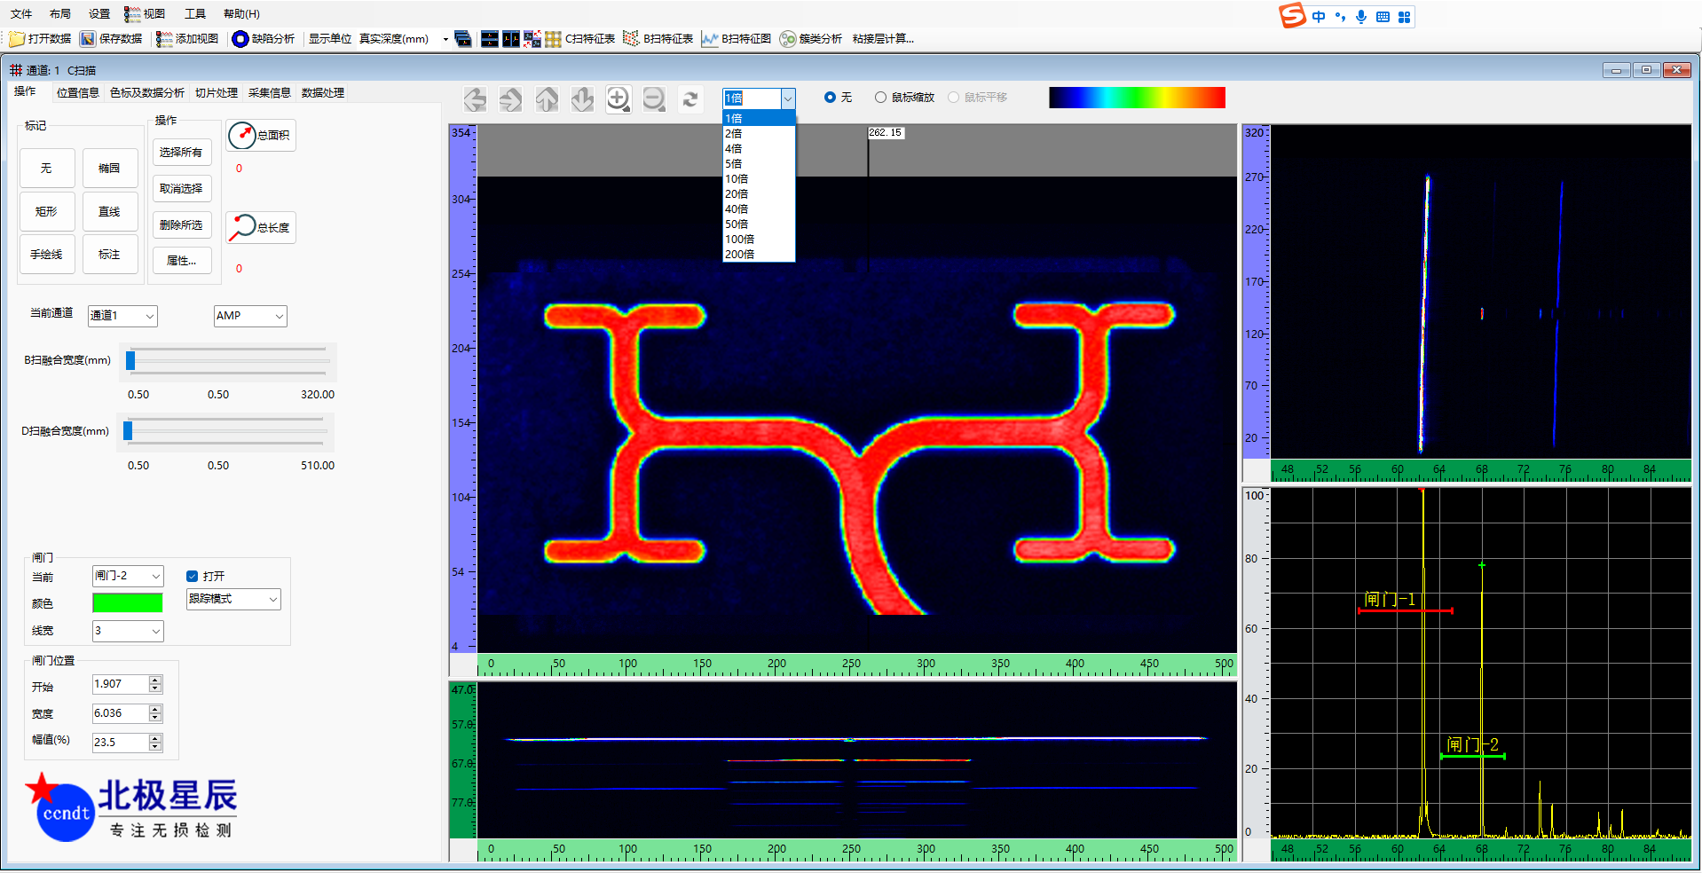Click 总面积 total area gauge button
This screenshot has height=873, width=1702.
tap(261, 136)
